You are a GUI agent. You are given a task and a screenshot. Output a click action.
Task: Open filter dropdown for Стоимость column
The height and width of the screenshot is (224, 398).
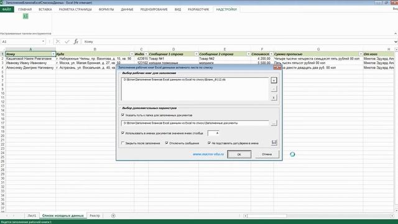(x=271, y=54)
